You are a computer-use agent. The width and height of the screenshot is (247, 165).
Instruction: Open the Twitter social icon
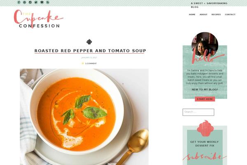36,2
